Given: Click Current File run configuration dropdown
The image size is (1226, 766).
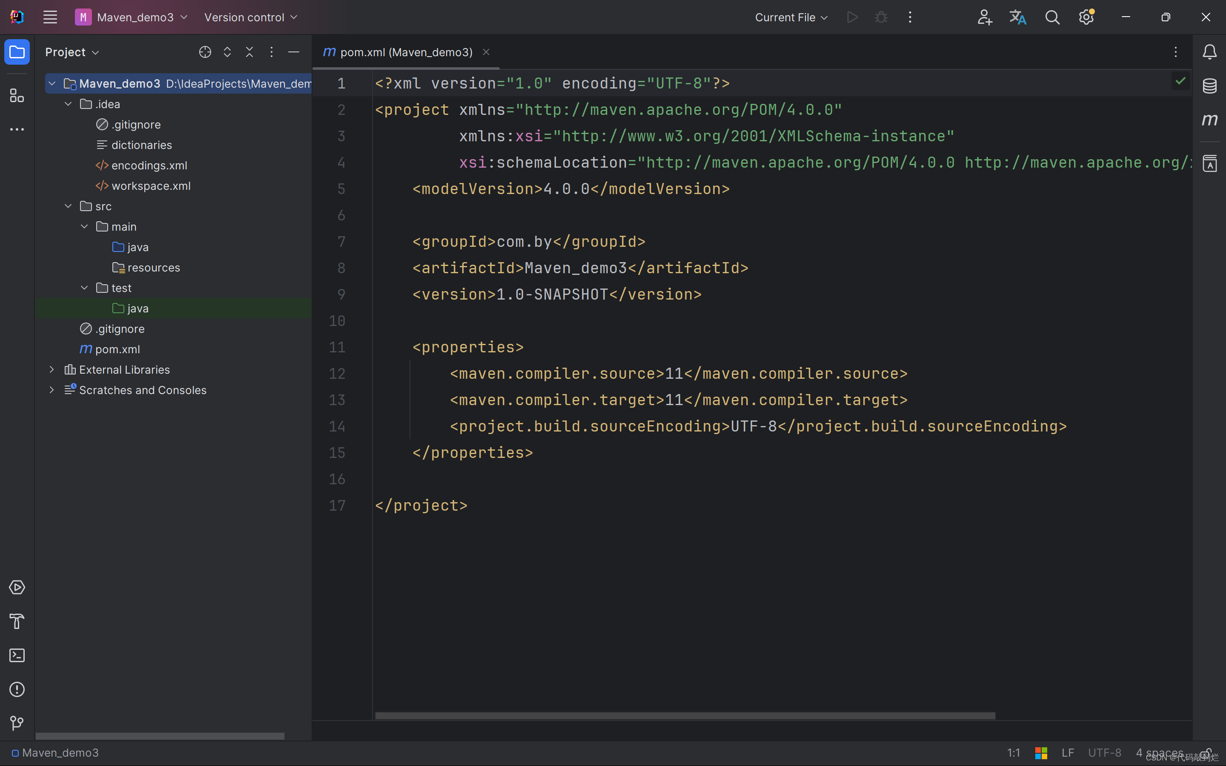Looking at the screenshot, I should (789, 17).
